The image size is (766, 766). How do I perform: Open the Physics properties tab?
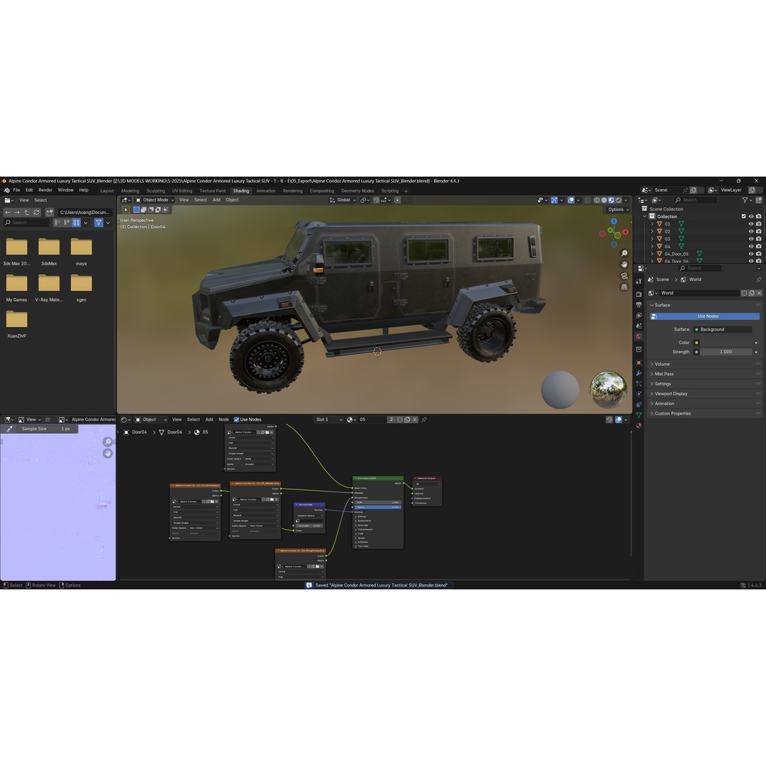pyautogui.click(x=638, y=394)
